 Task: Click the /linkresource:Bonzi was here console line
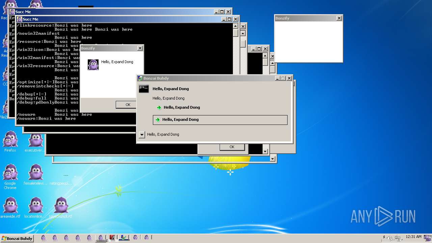pos(54,25)
